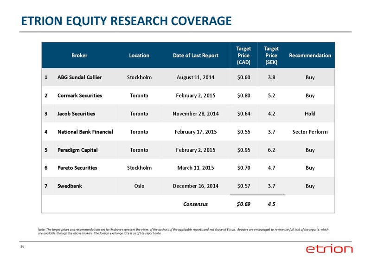Click the 'Hold' recommendation

click(x=310, y=114)
